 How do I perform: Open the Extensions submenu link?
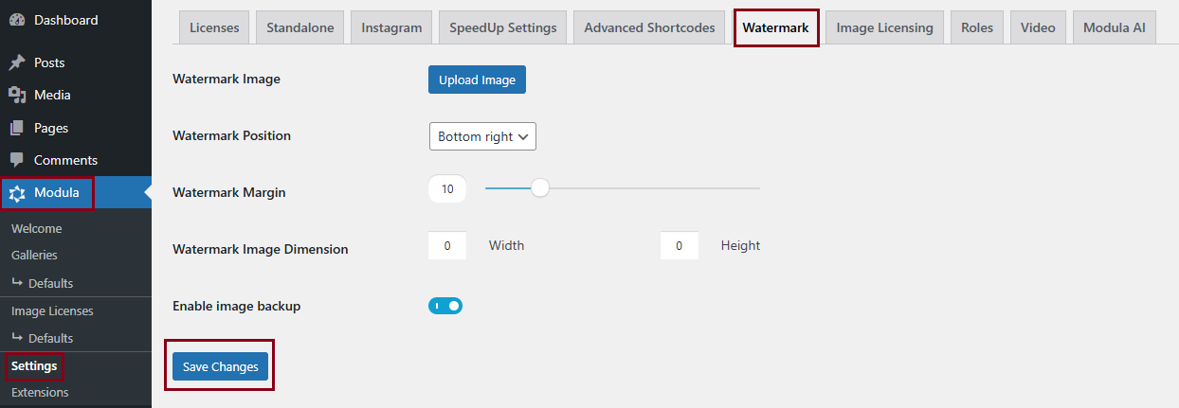pyautogui.click(x=40, y=392)
